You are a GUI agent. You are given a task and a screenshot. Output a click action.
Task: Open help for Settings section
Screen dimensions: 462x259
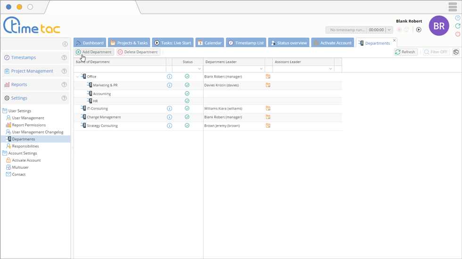pyautogui.click(x=64, y=98)
